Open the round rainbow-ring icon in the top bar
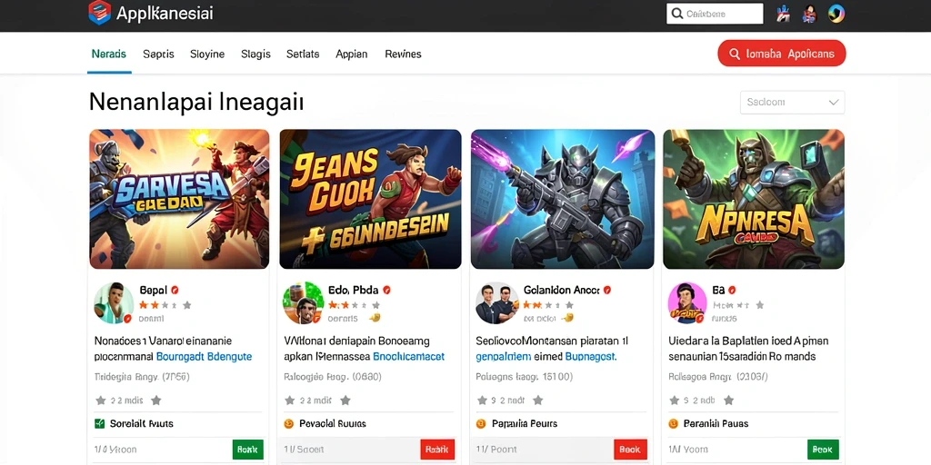 click(x=836, y=14)
